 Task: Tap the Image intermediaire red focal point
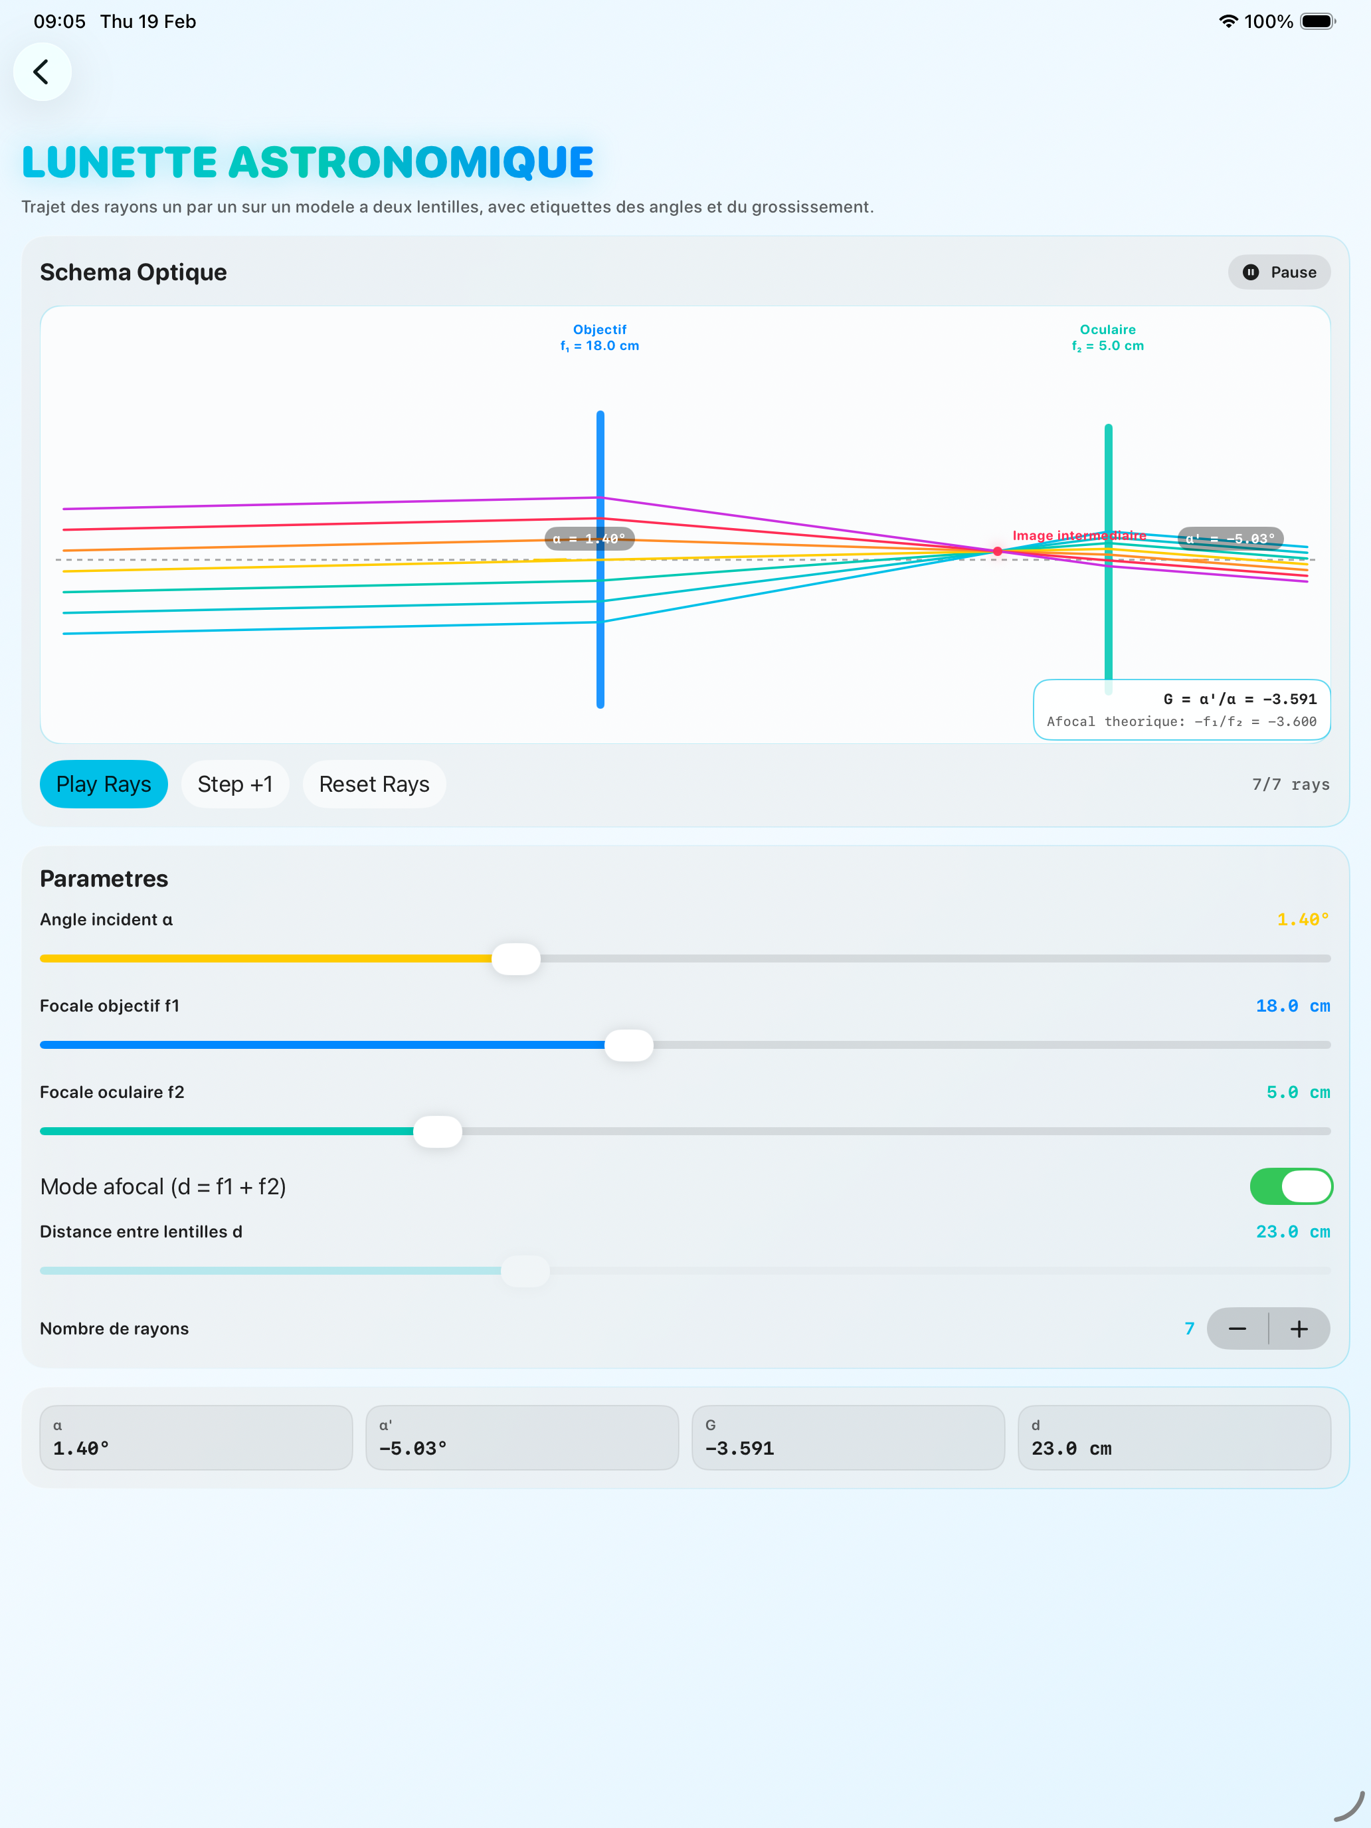click(x=998, y=551)
